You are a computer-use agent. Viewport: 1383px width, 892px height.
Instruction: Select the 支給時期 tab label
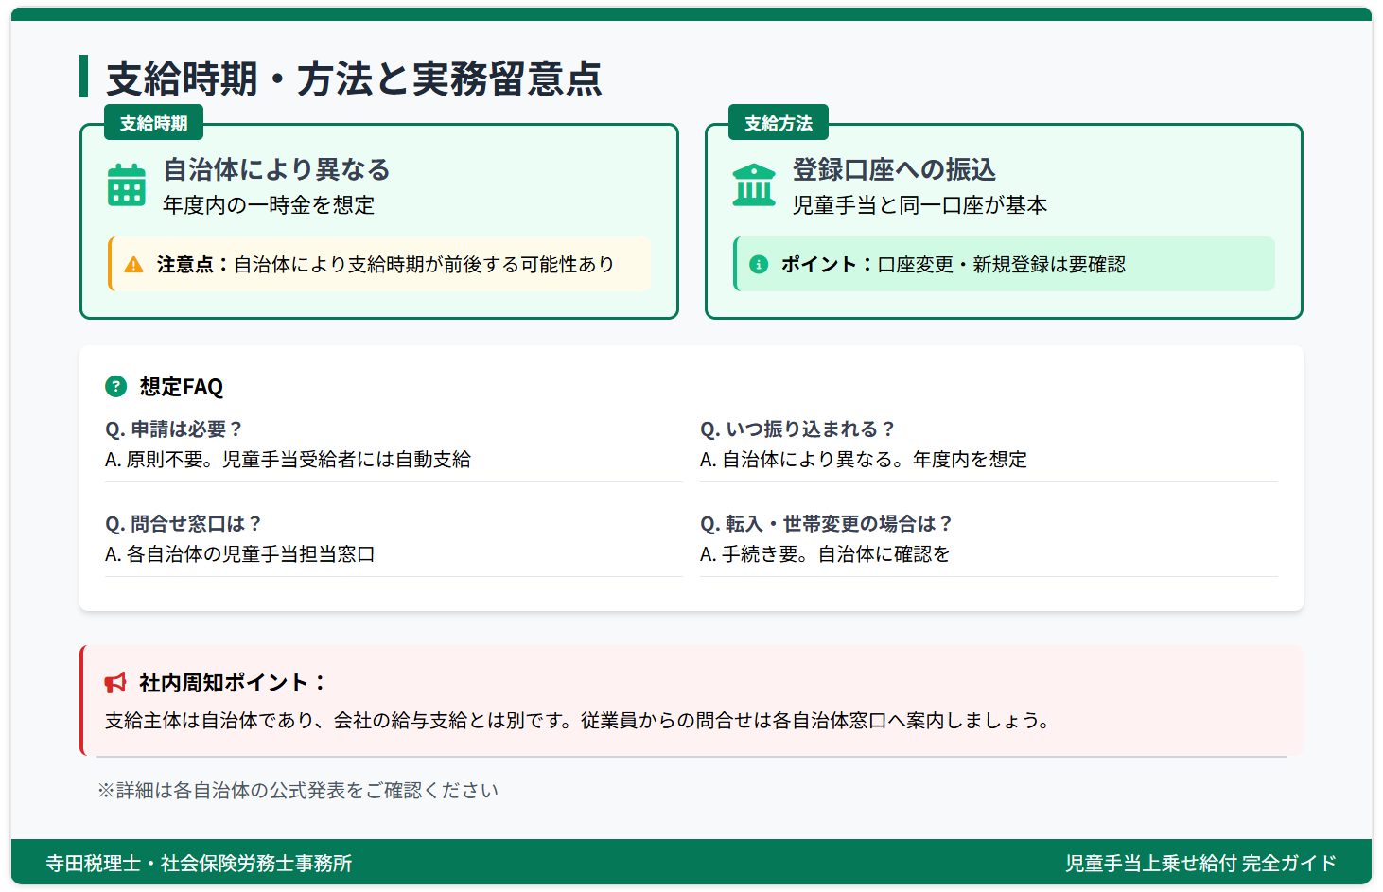pos(153,123)
